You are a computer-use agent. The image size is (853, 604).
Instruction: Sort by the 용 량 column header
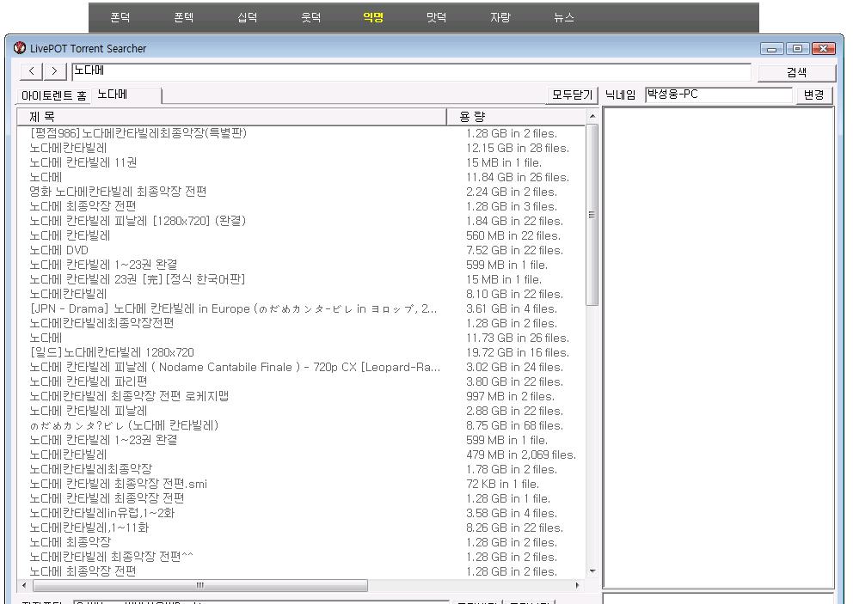(516, 116)
